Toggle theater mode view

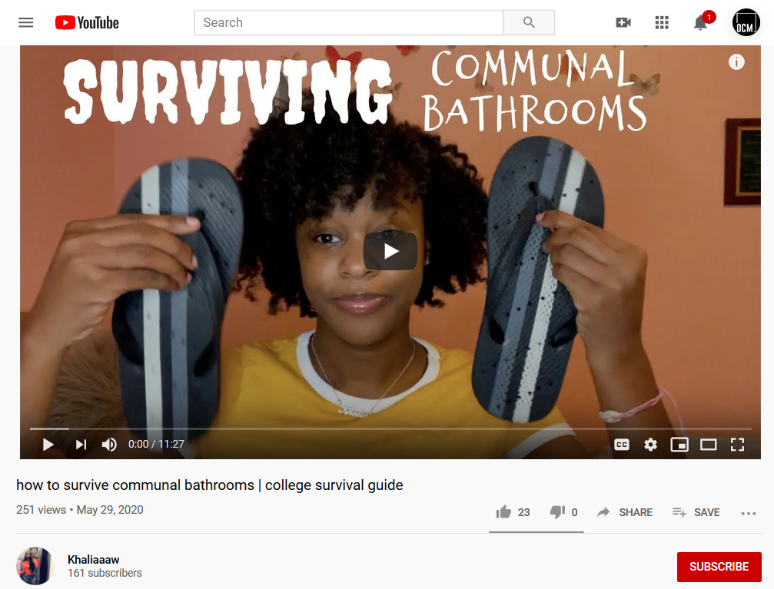[x=709, y=445]
